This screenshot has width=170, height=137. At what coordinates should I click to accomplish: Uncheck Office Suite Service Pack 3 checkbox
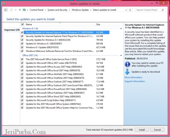[22, 59]
